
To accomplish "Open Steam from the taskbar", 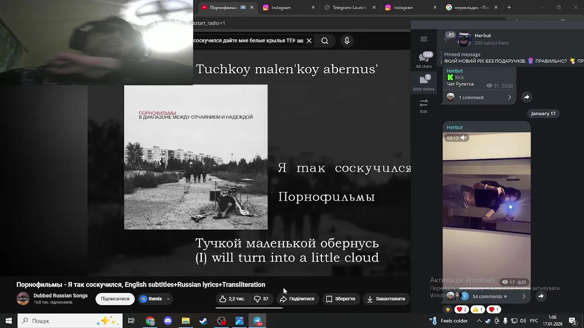I will [203, 321].
